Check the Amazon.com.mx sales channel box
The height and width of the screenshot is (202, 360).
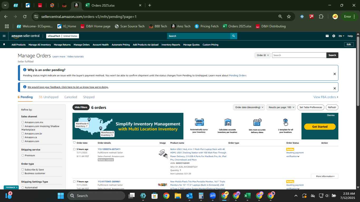coord(23,122)
